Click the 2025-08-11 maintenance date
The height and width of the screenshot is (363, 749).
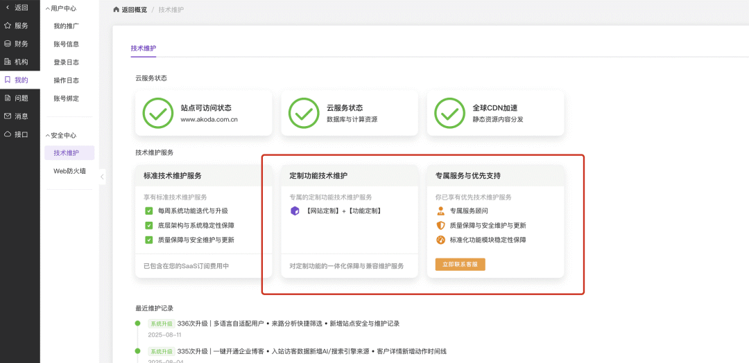pyautogui.click(x=165, y=335)
